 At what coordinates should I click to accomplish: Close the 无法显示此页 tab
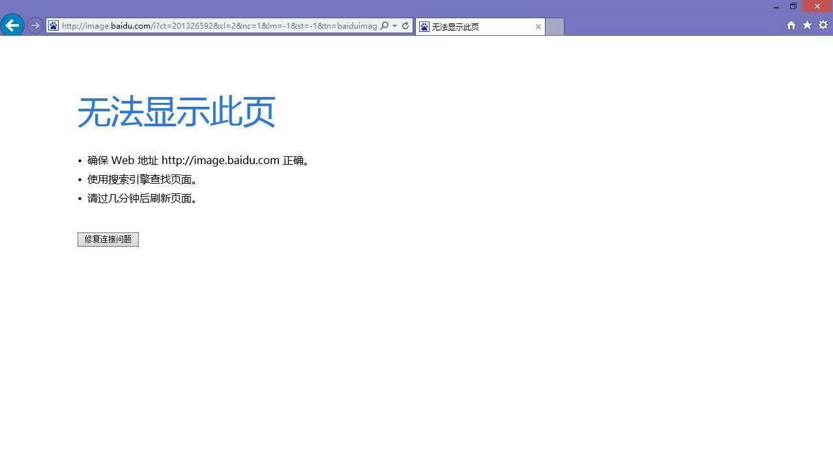pyautogui.click(x=538, y=27)
